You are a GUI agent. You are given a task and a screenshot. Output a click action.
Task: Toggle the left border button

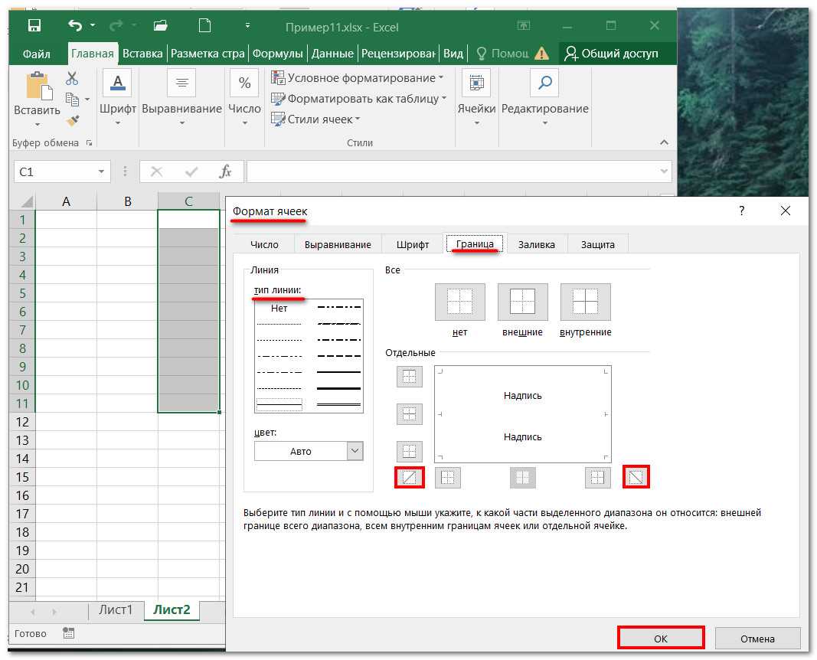click(x=448, y=478)
